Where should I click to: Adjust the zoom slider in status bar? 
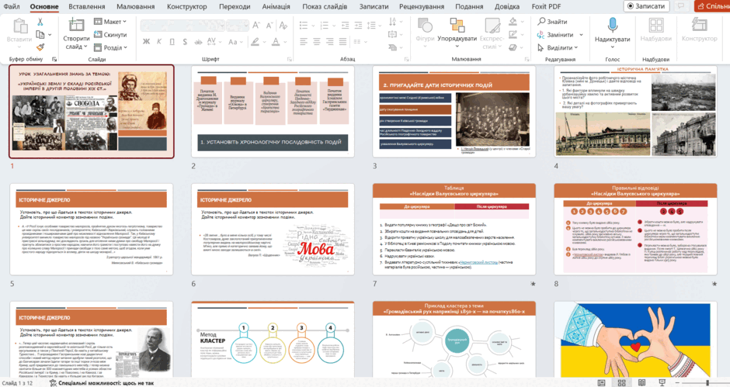(707, 383)
